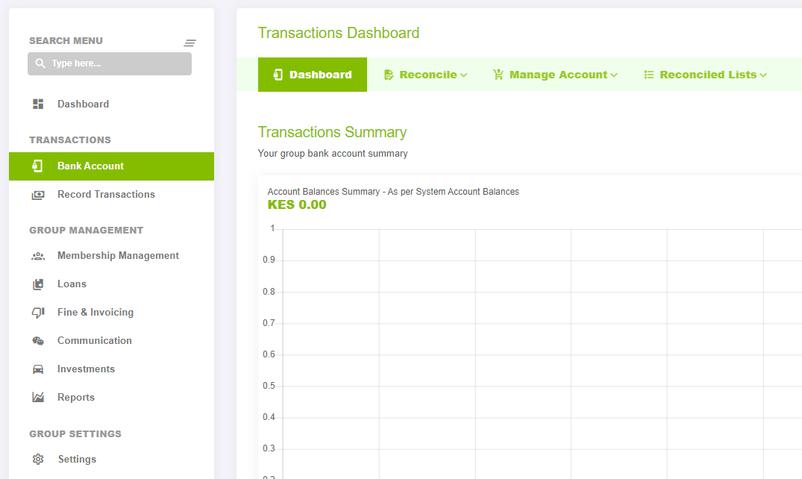Click the GROUP SETTINGS section header

coord(75,434)
